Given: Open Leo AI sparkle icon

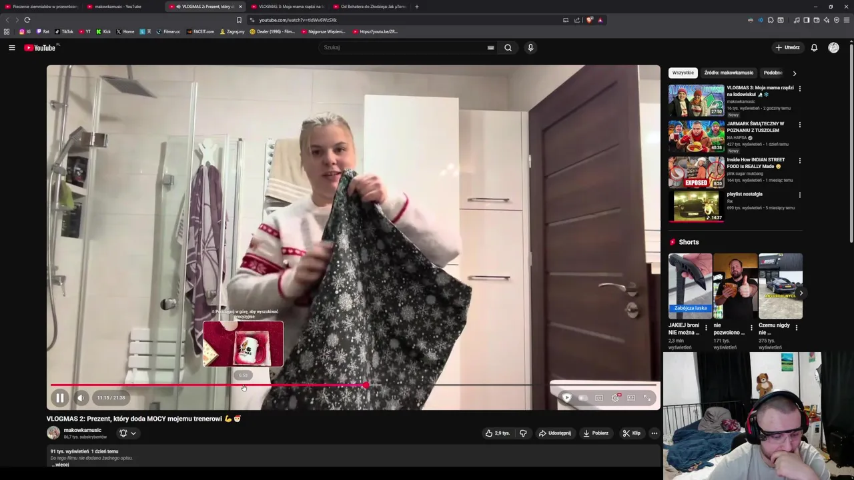Looking at the screenshot, I should tap(827, 20).
